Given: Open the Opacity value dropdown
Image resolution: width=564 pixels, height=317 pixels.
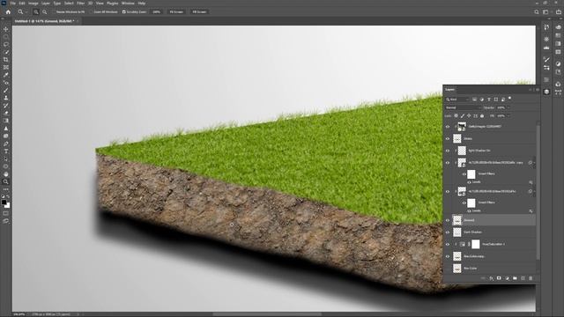Looking at the screenshot, I should tap(508, 107).
